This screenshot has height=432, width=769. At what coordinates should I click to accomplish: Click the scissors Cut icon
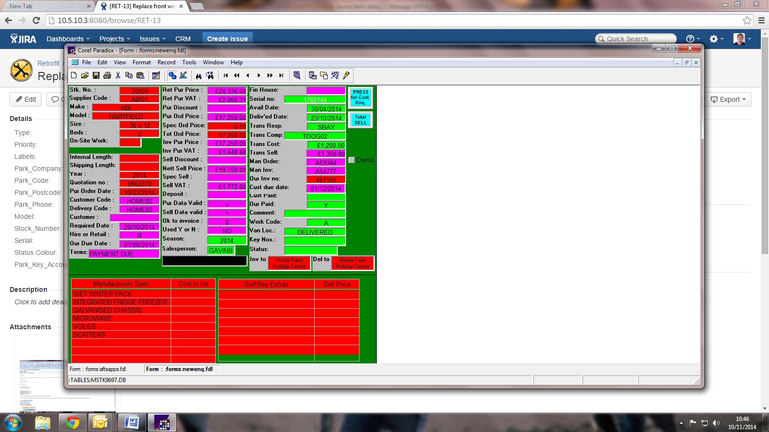pyautogui.click(x=118, y=75)
